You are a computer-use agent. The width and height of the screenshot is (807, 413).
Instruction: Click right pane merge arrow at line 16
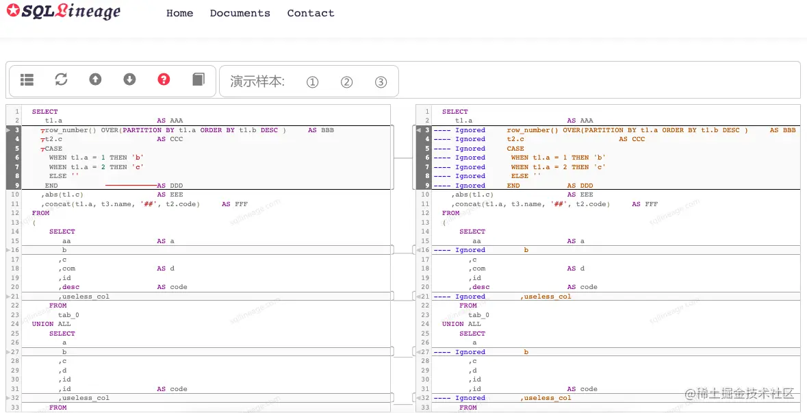pyautogui.click(x=418, y=250)
